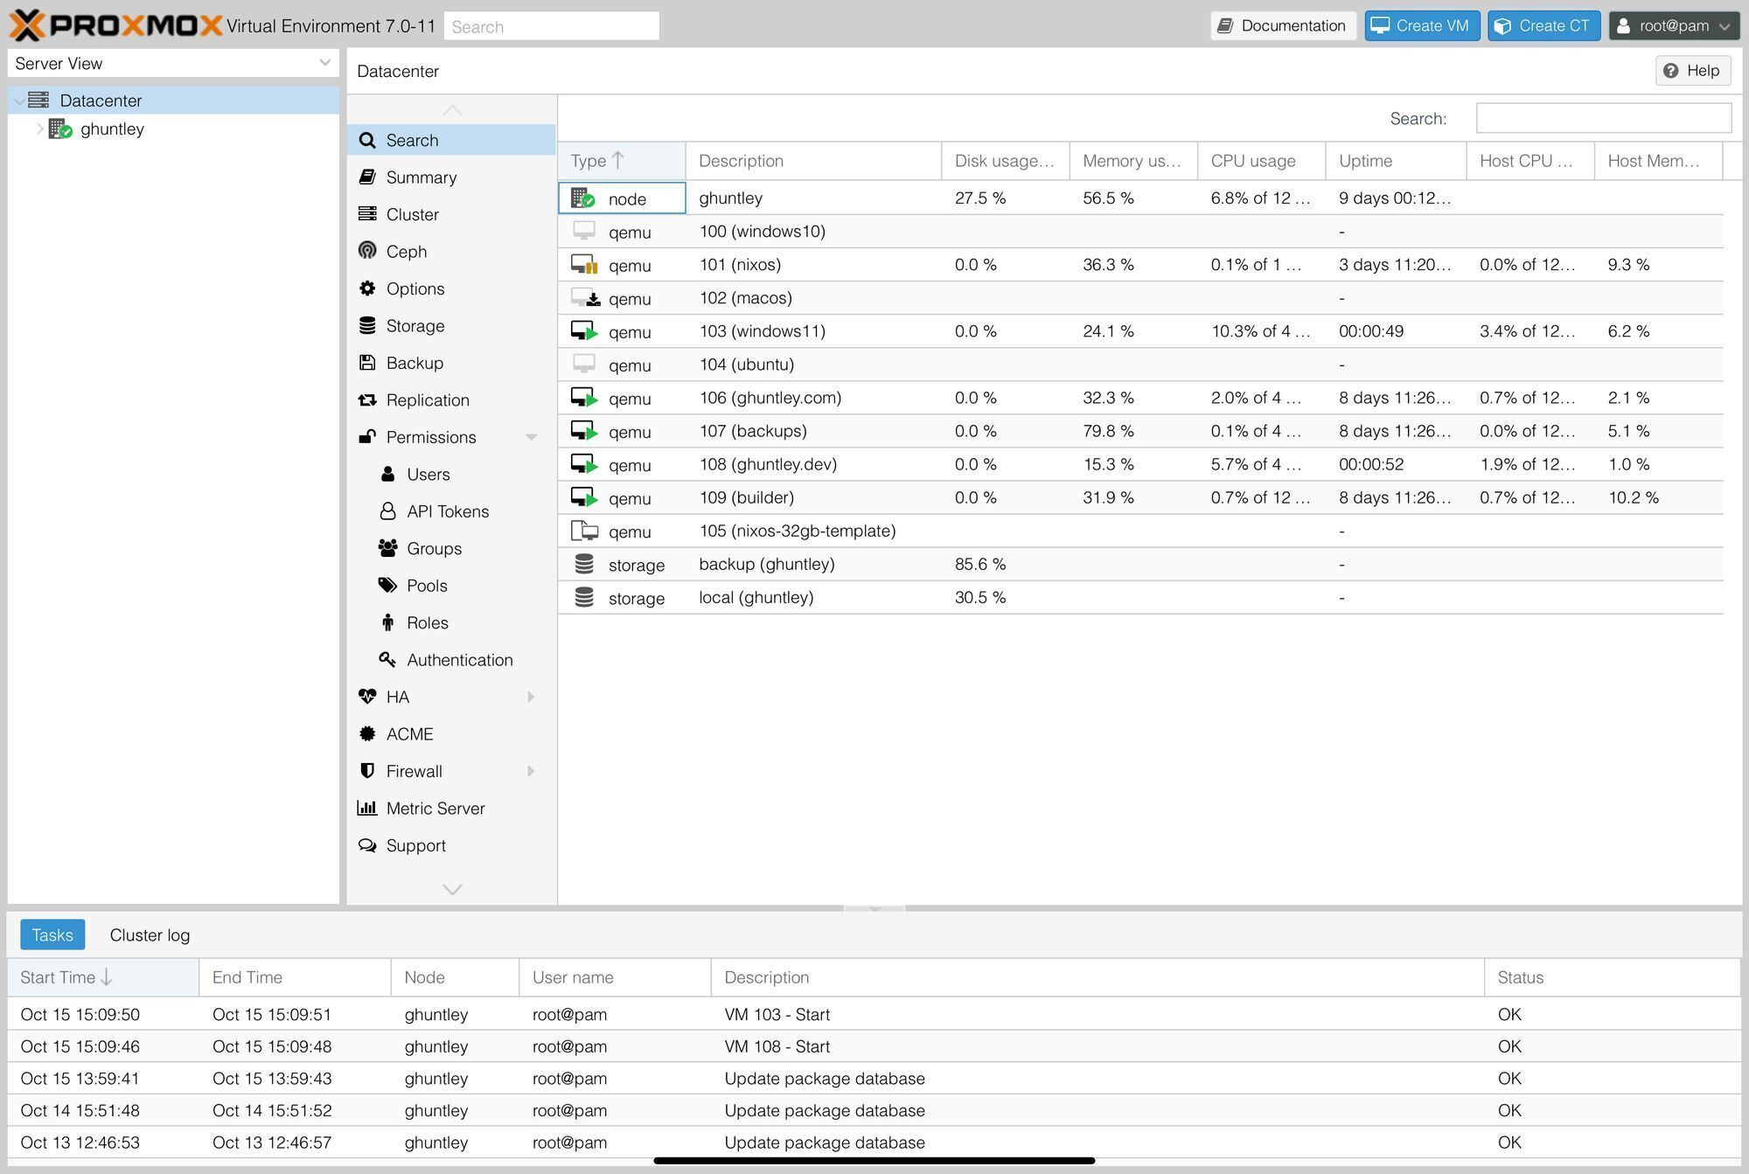Click the storage icon for backup (ghuntley)

tap(584, 565)
